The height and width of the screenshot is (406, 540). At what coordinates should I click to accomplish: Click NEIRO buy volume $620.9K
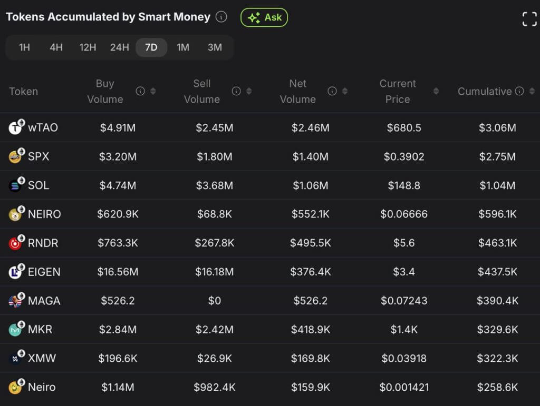click(118, 214)
